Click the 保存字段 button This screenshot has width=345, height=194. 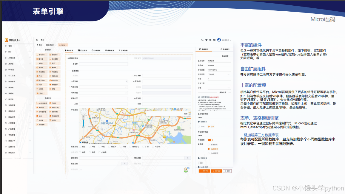click(204, 171)
